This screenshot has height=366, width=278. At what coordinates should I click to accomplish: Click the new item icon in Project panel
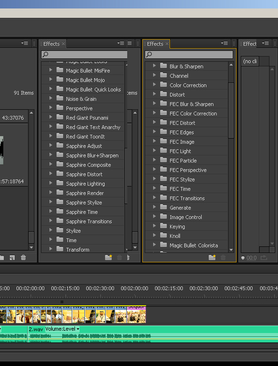click(12, 258)
